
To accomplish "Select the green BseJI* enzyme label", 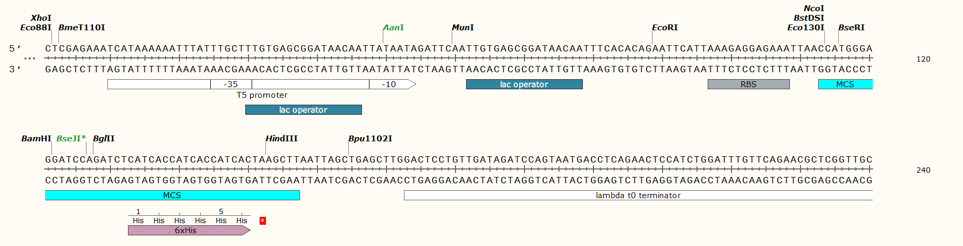I will coord(71,139).
